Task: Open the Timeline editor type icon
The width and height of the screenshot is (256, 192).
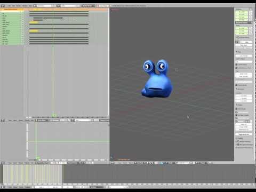Action: (3, 187)
